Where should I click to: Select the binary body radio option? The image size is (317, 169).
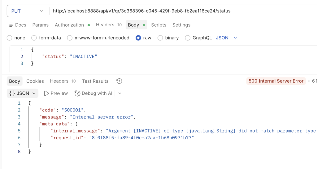pyautogui.click(x=160, y=38)
